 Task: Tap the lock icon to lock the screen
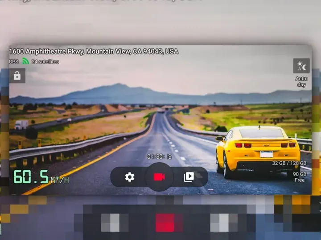click(x=17, y=76)
